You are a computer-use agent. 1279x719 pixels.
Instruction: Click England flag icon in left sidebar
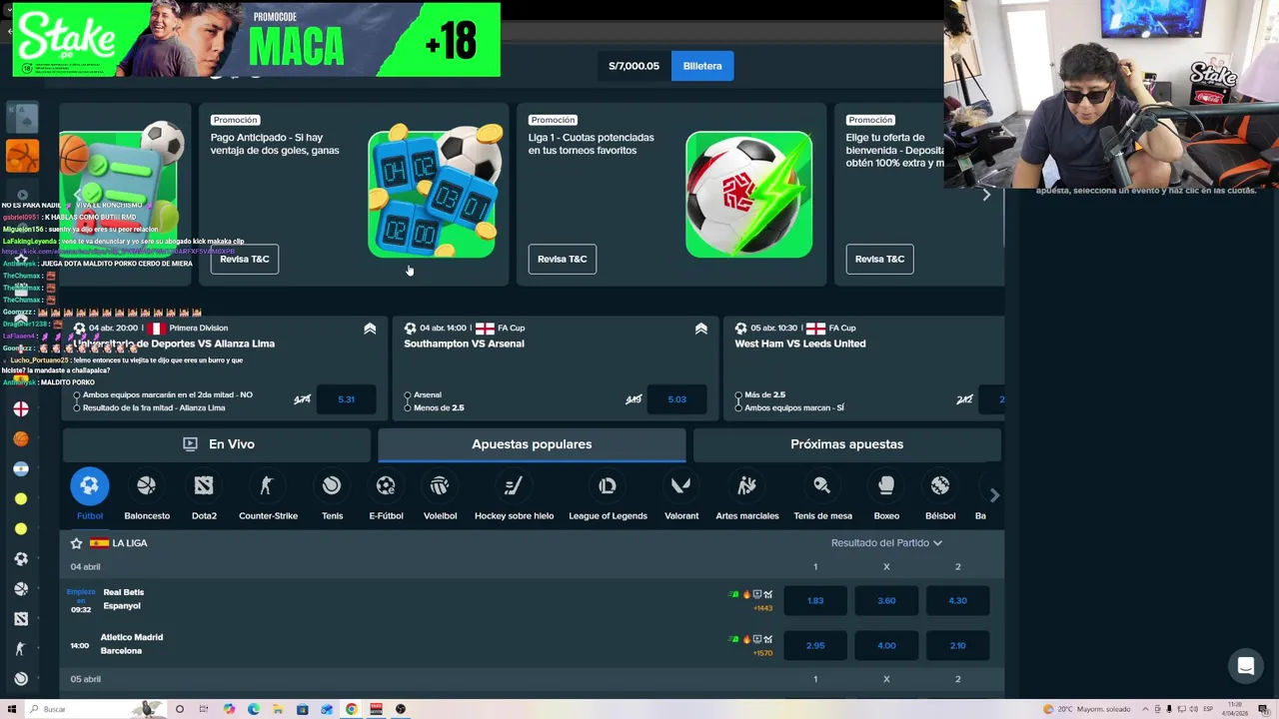coord(21,408)
